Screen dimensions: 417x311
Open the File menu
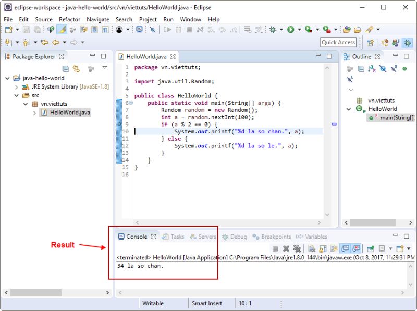pos(8,19)
